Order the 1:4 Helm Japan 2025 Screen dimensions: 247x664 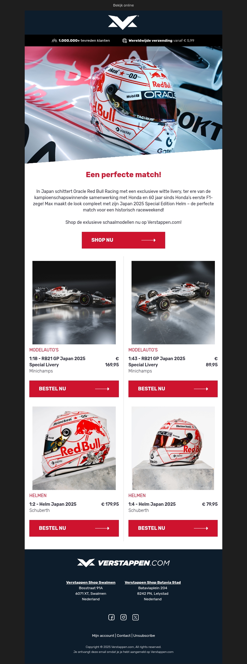pos(173,528)
